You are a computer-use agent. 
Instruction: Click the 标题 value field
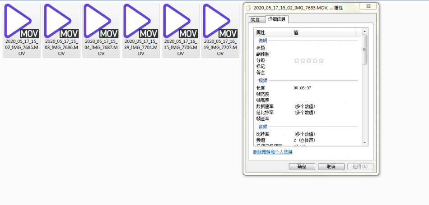(325, 48)
